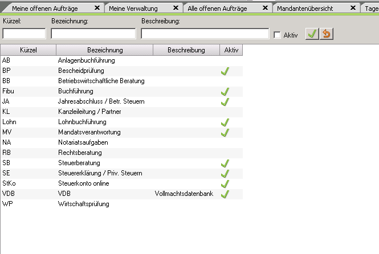Select the Anlagenbuchführung row
Viewport: 379px width, 254px height.
coord(87,60)
